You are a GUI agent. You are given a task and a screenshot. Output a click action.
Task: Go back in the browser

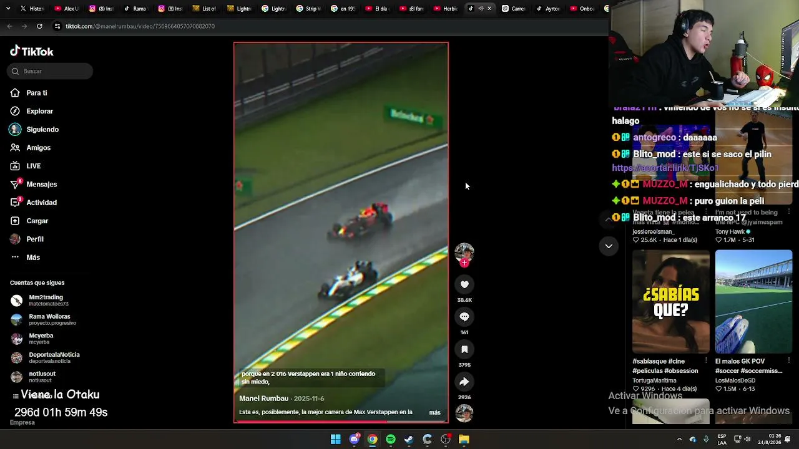coord(9,26)
